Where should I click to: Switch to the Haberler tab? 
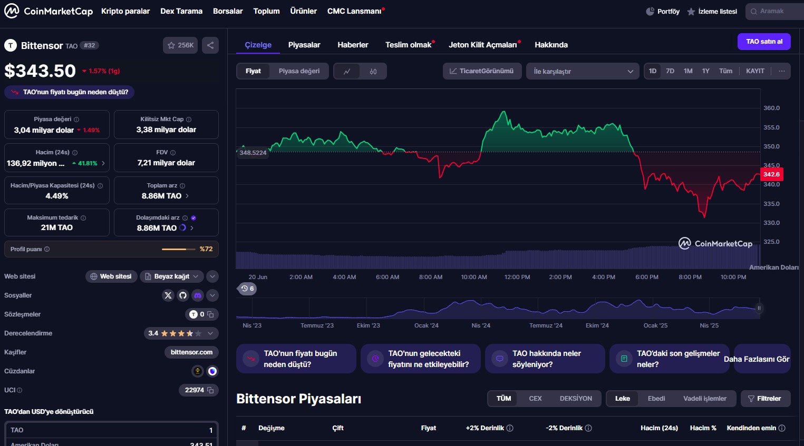tap(353, 45)
